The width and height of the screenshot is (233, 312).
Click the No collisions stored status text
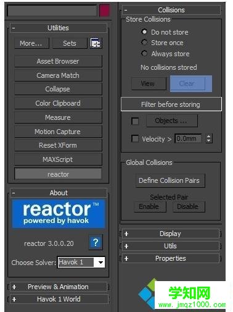[169, 67]
